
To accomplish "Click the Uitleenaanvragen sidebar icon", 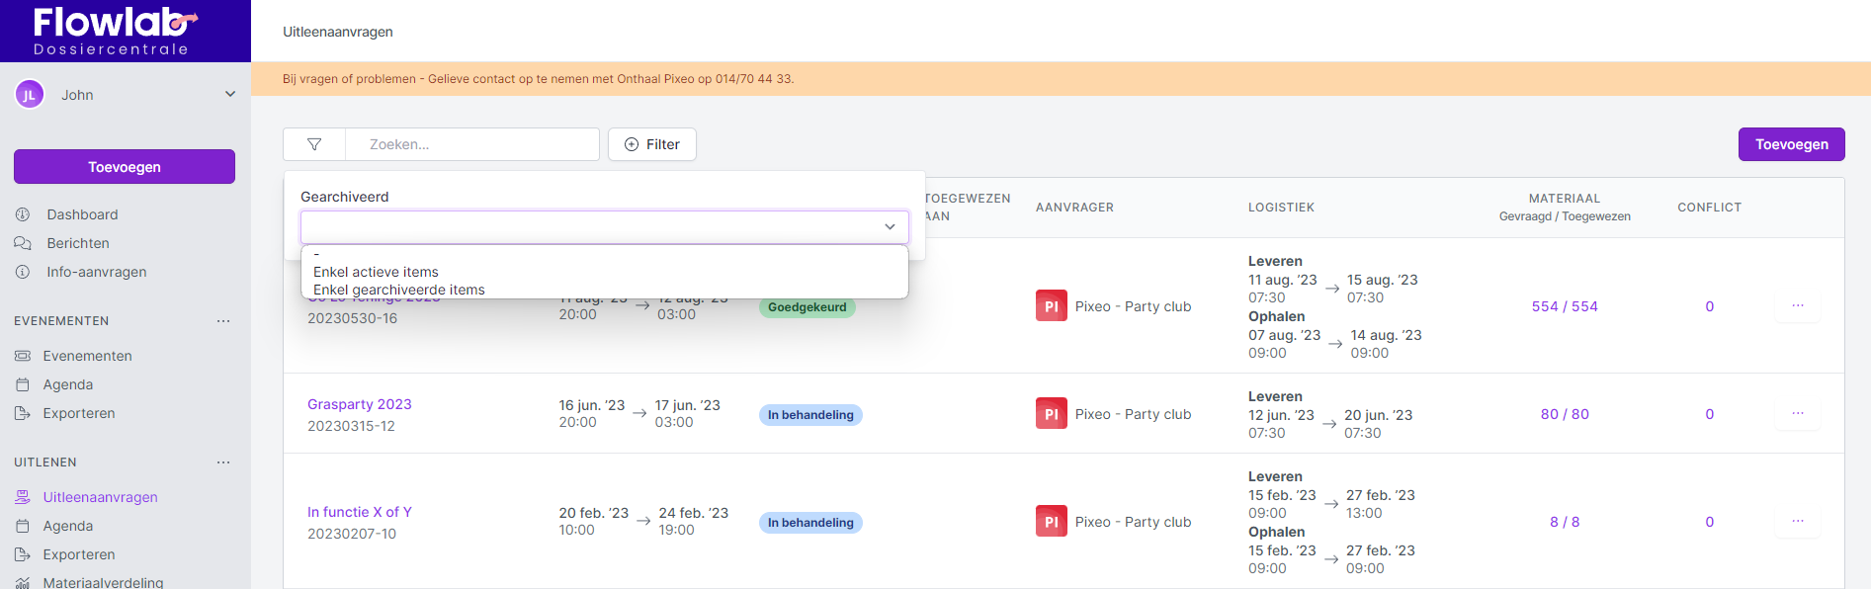I will 23,497.
